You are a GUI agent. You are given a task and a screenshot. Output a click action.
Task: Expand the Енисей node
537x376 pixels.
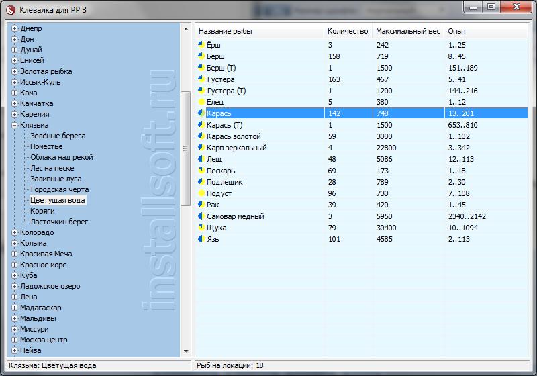tap(14, 60)
